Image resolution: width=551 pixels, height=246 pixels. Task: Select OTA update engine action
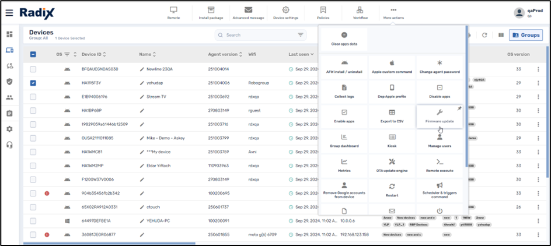392,166
